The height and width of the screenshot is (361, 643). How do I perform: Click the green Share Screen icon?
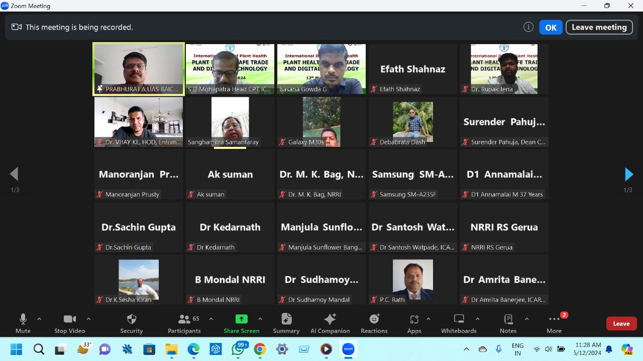[242, 319]
